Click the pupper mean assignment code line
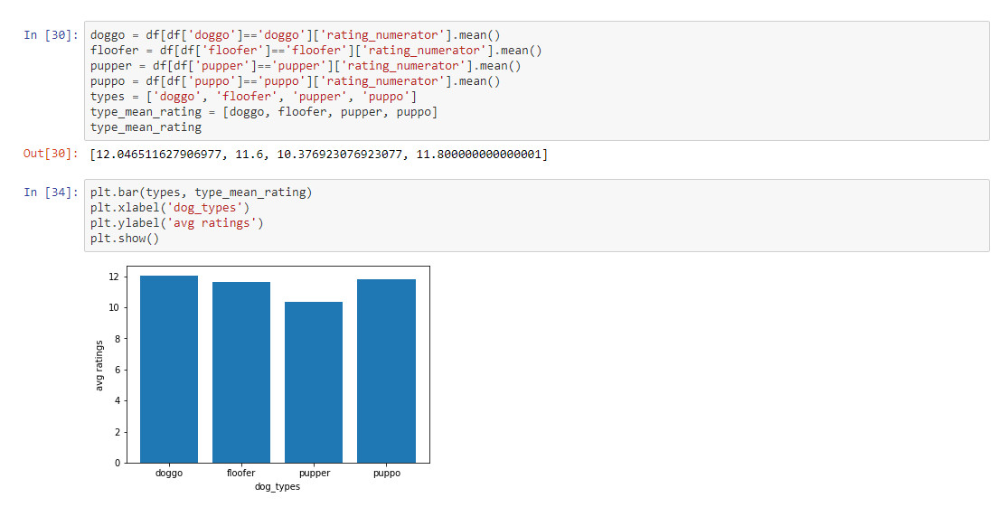 (306, 66)
